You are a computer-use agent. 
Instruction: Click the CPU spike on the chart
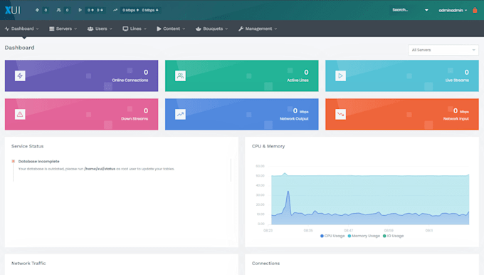[288, 192]
